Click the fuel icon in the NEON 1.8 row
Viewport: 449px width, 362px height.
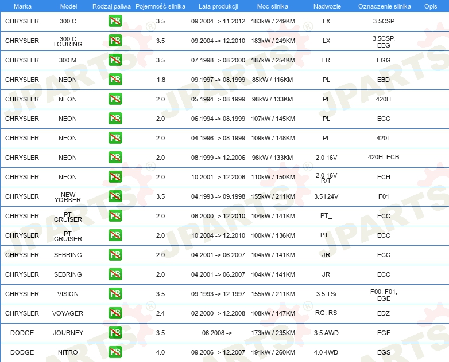coord(115,79)
